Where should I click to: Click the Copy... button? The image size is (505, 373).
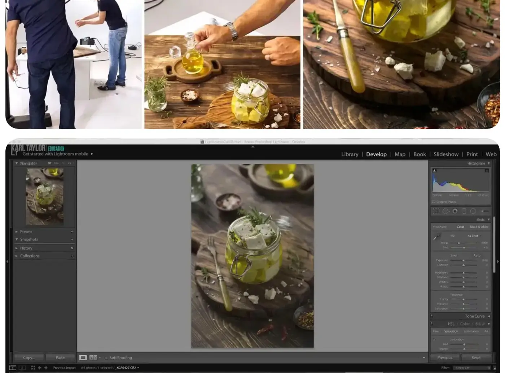click(x=29, y=357)
